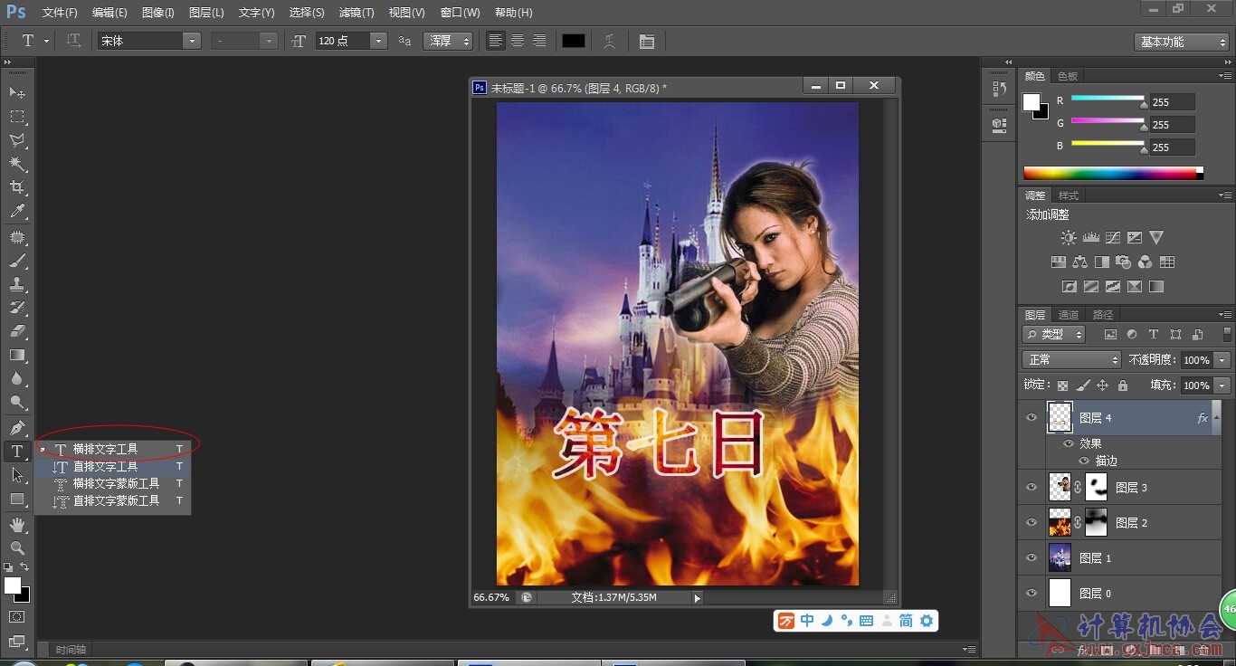Select the Hand tool
This screenshot has height=666, width=1236.
(x=17, y=525)
